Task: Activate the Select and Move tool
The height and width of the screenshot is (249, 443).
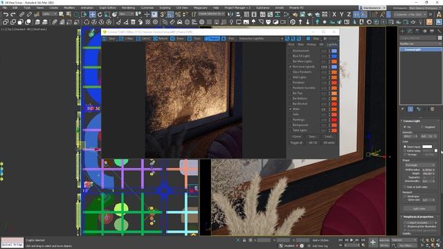Action: 92,14
